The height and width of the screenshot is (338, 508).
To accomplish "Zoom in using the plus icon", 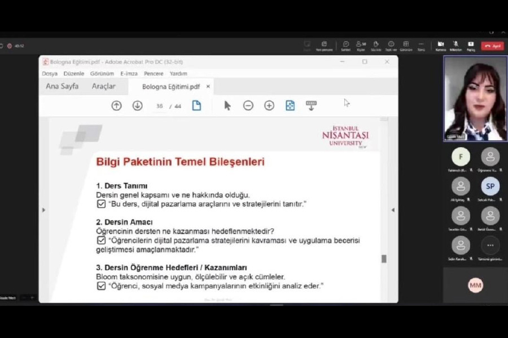I will coord(269,105).
